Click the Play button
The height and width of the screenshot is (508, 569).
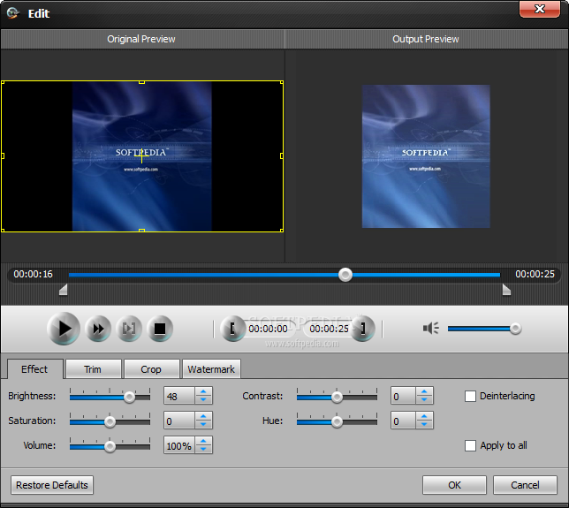64,329
